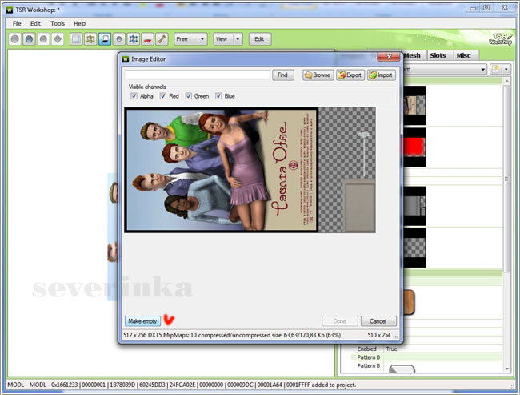Collapse the Pattern B tree section
Image resolution: width=520 pixels, height=395 pixels.
354,357
